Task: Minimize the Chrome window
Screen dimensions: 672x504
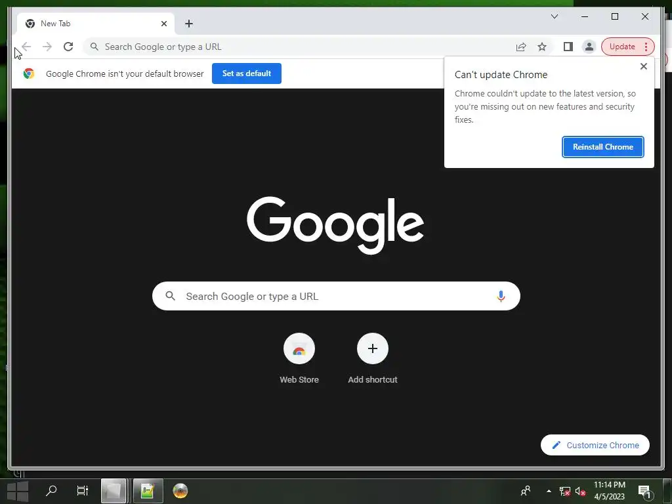Action: [585, 16]
